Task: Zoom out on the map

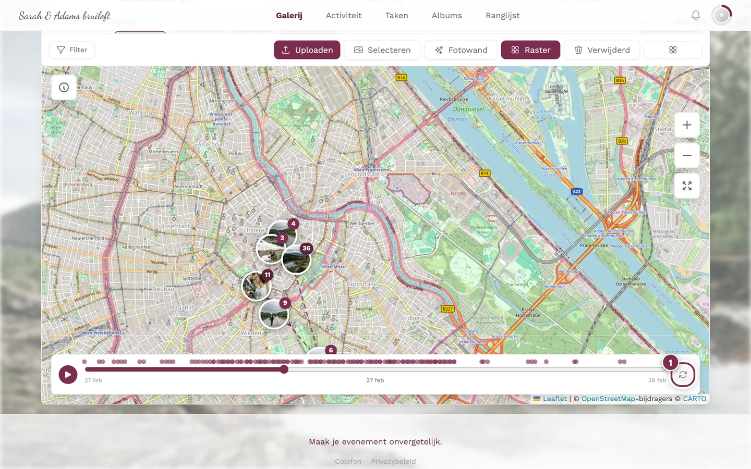Action: 687,155
